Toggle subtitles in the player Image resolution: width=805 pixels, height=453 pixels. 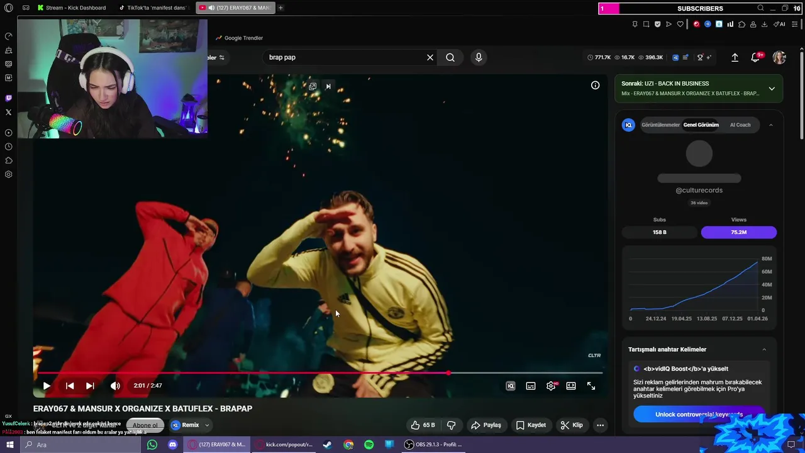click(x=531, y=386)
